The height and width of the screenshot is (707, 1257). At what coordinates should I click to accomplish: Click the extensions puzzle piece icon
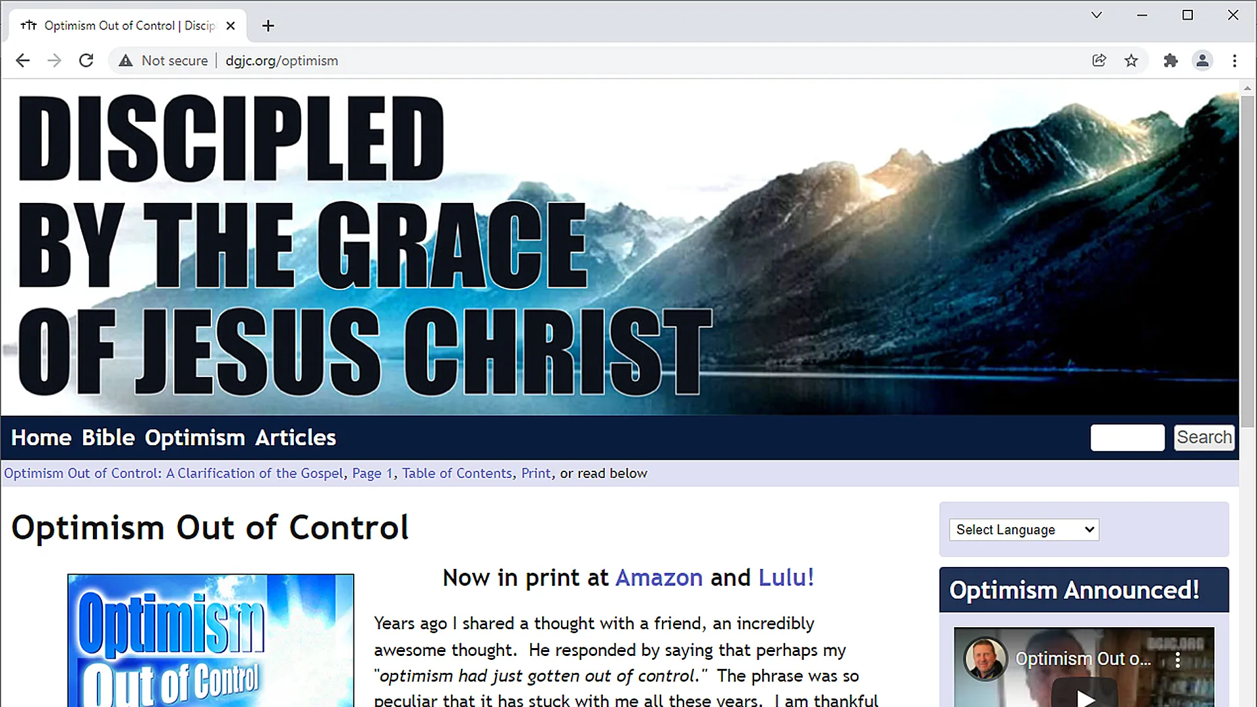pos(1170,60)
